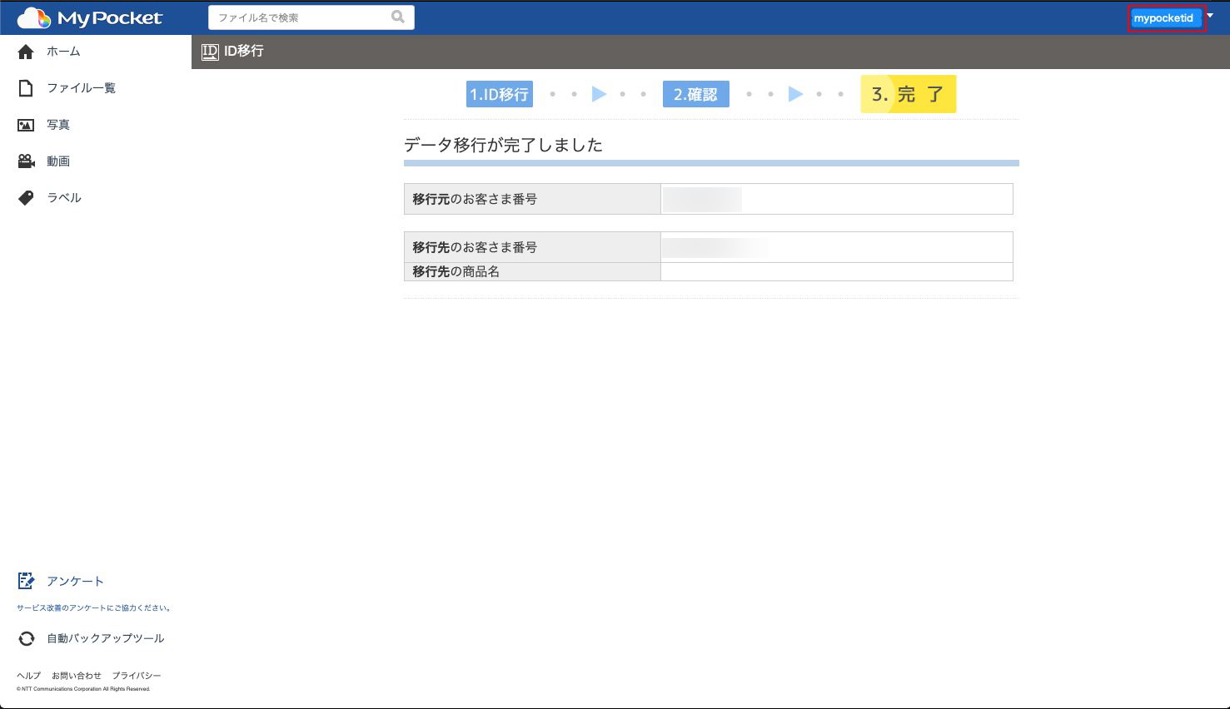Click the survey cooperation request text
The image size is (1230, 709).
[x=94, y=608]
